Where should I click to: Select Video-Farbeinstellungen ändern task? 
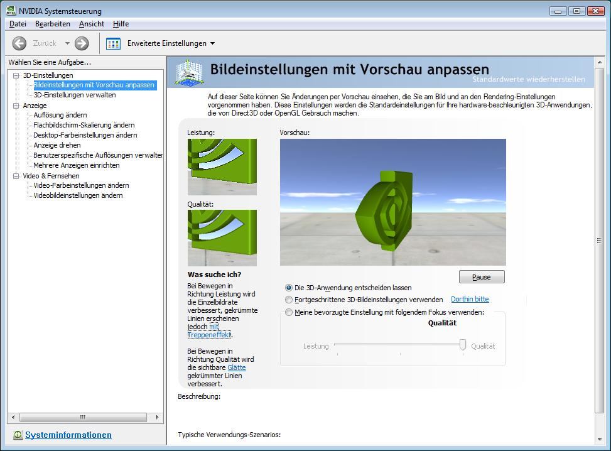pos(81,185)
